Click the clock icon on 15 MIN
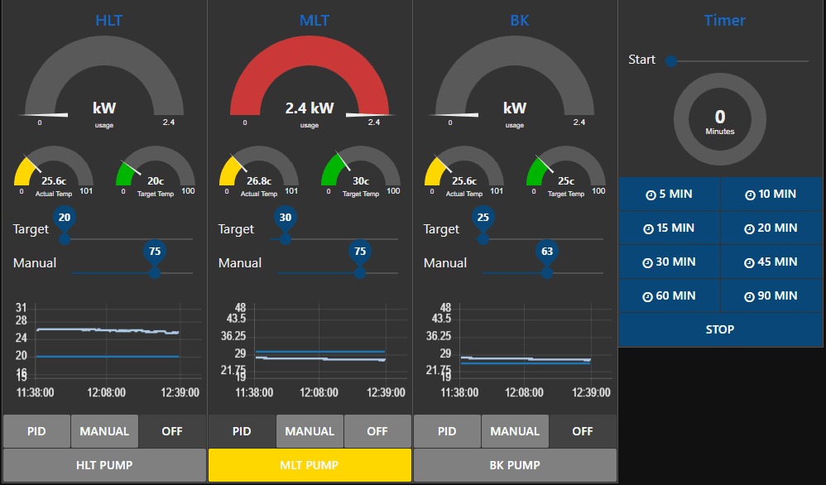Viewport: 826px width, 485px height. tap(648, 228)
